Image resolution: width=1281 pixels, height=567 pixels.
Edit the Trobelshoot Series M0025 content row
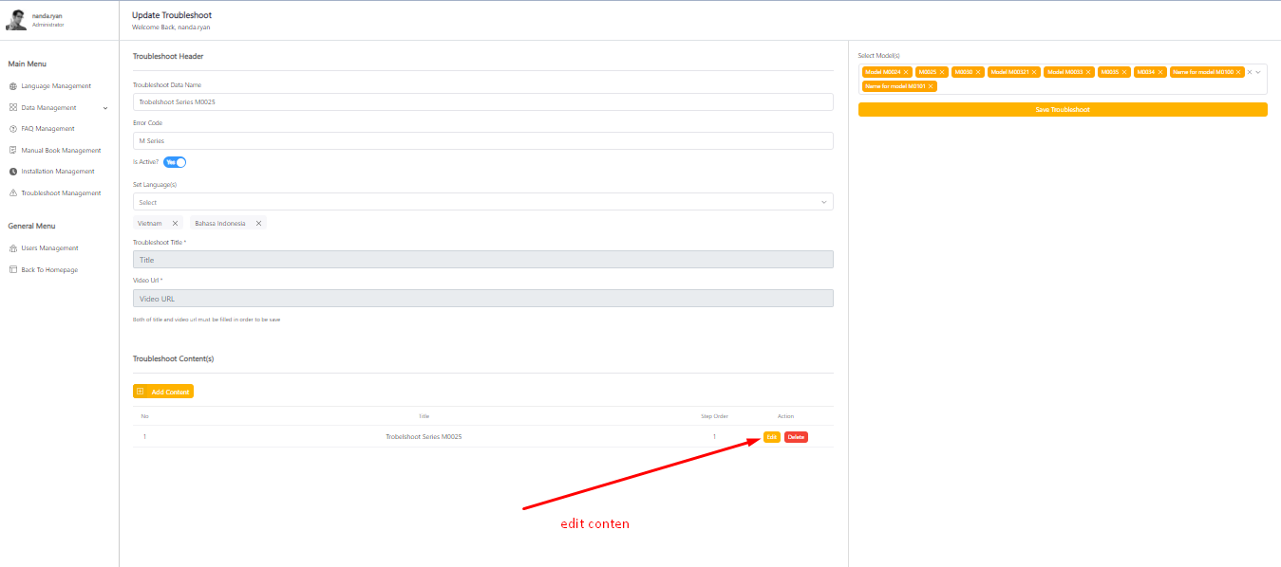[771, 437]
